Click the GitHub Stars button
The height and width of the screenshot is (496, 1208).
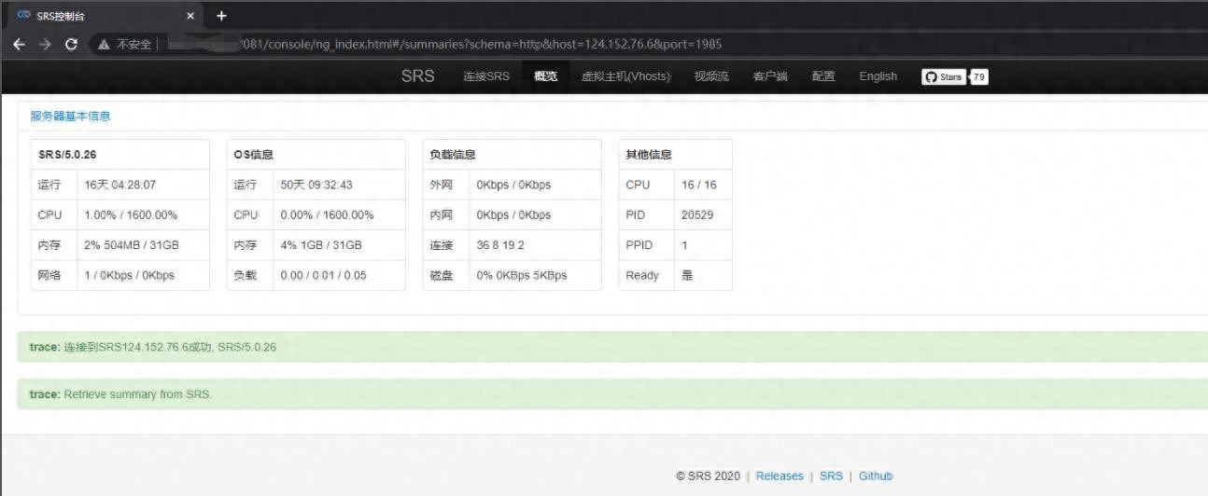click(x=943, y=76)
